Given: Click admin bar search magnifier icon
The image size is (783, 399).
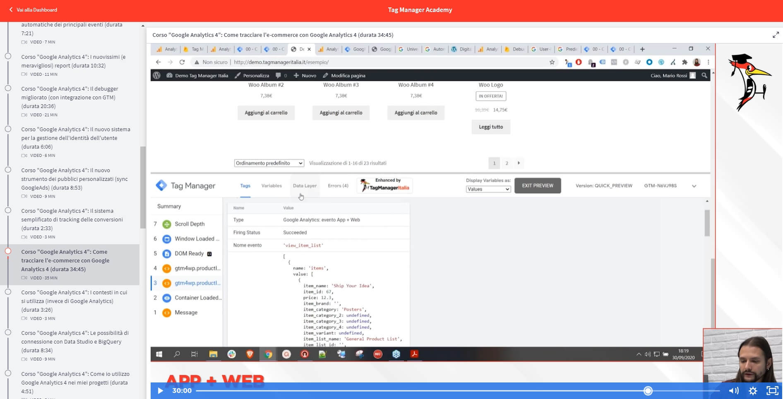Looking at the screenshot, I should [x=704, y=75].
